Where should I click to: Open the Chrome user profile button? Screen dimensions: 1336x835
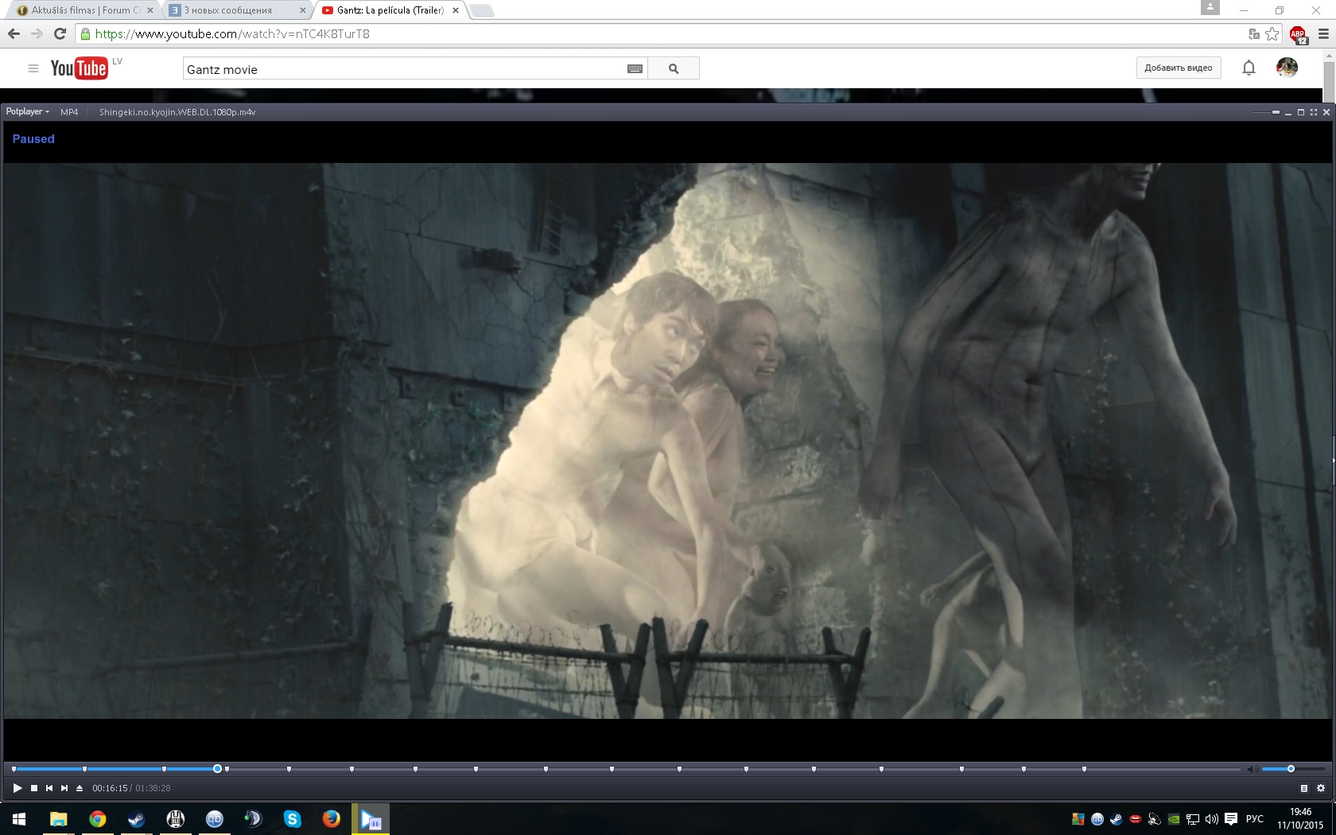tap(1210, 7)
